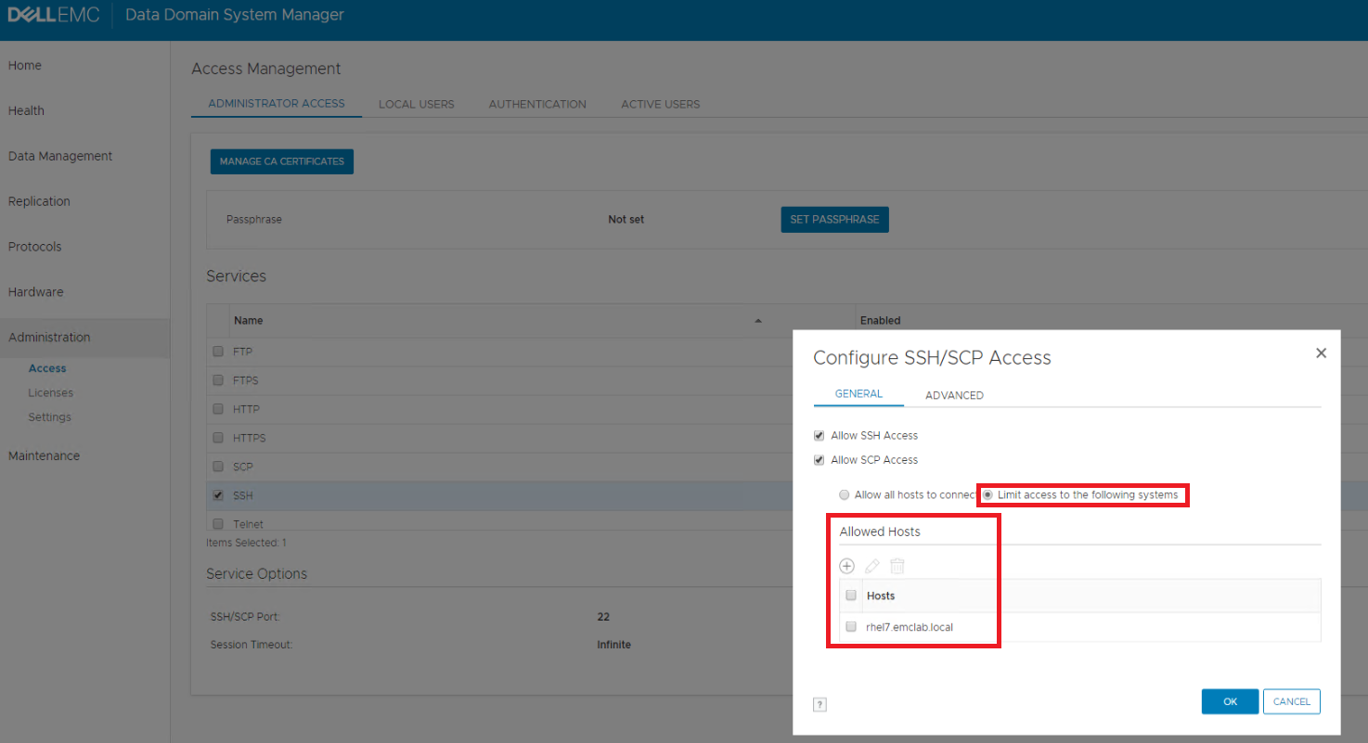Click the delete trash icon in Allowed Hosts
The width and height of the screenshot is (1368, 743).
click(897, 566)
